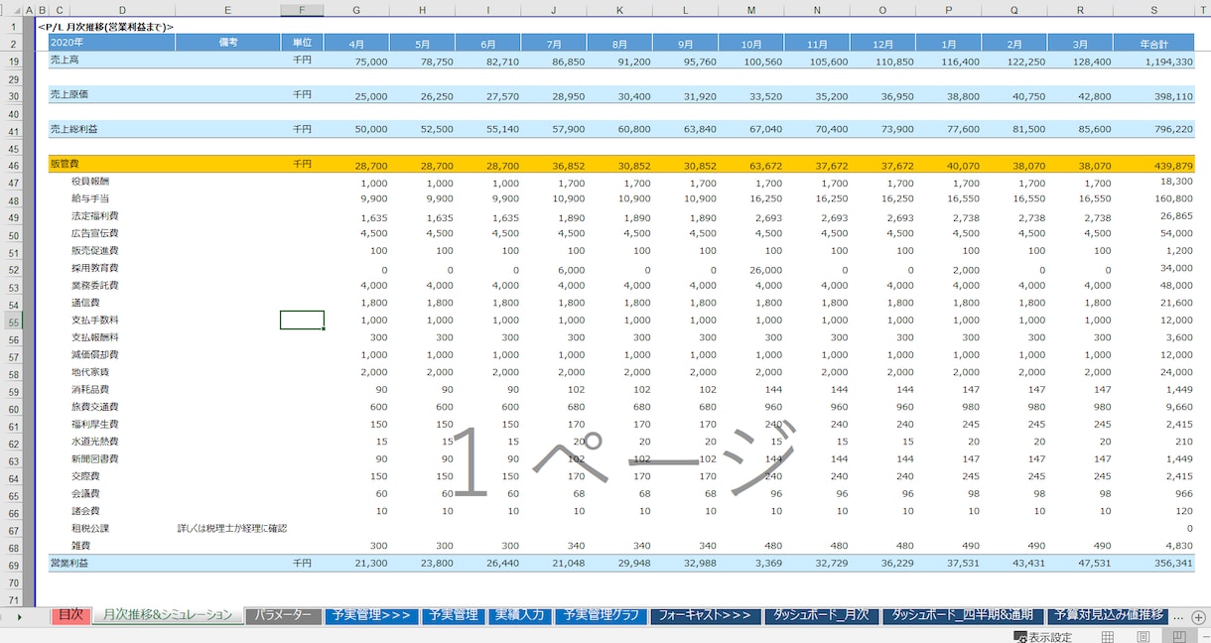Open the ダッシュボード_四半期&通期 sheet tab
The height and width of the screenshot is (643, 1211).
(x=962, y=616)
